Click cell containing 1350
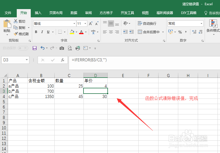Image resolution: width=220 pixels, height=153 pixels. coord(41,97)
